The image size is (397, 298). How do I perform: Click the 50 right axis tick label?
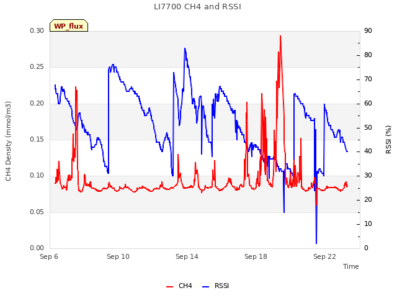368,127
